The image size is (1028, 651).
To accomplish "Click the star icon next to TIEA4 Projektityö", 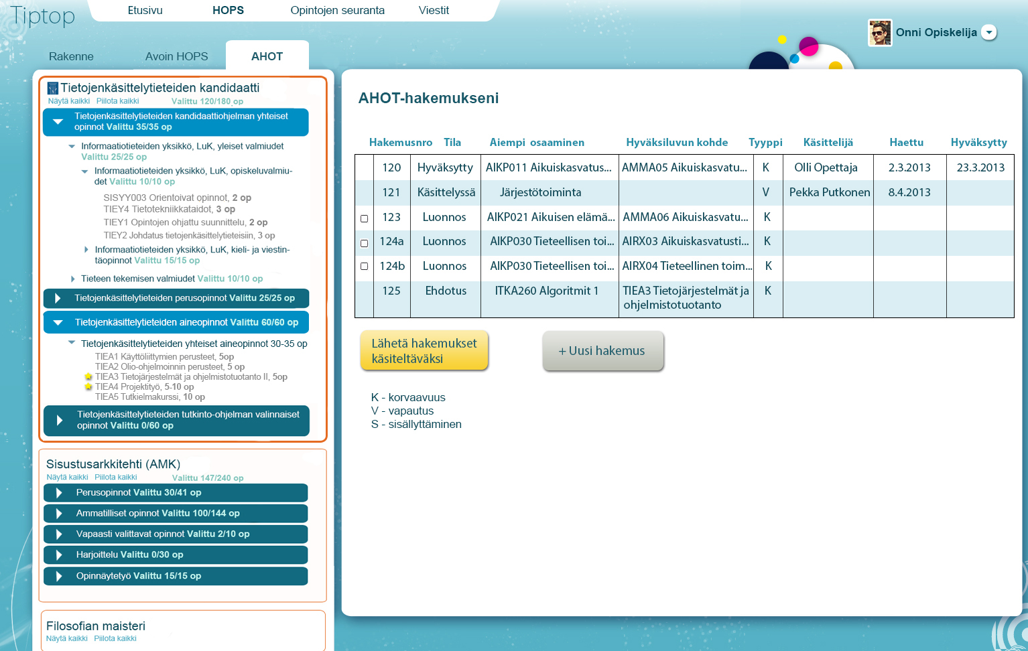I will tap(88, 387).
